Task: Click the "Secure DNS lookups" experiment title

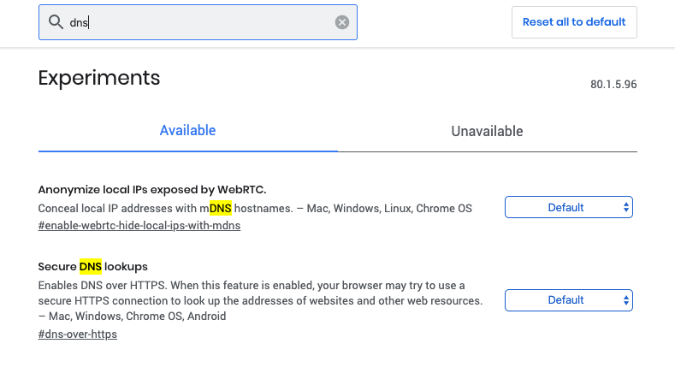Action: click(93, 266)
